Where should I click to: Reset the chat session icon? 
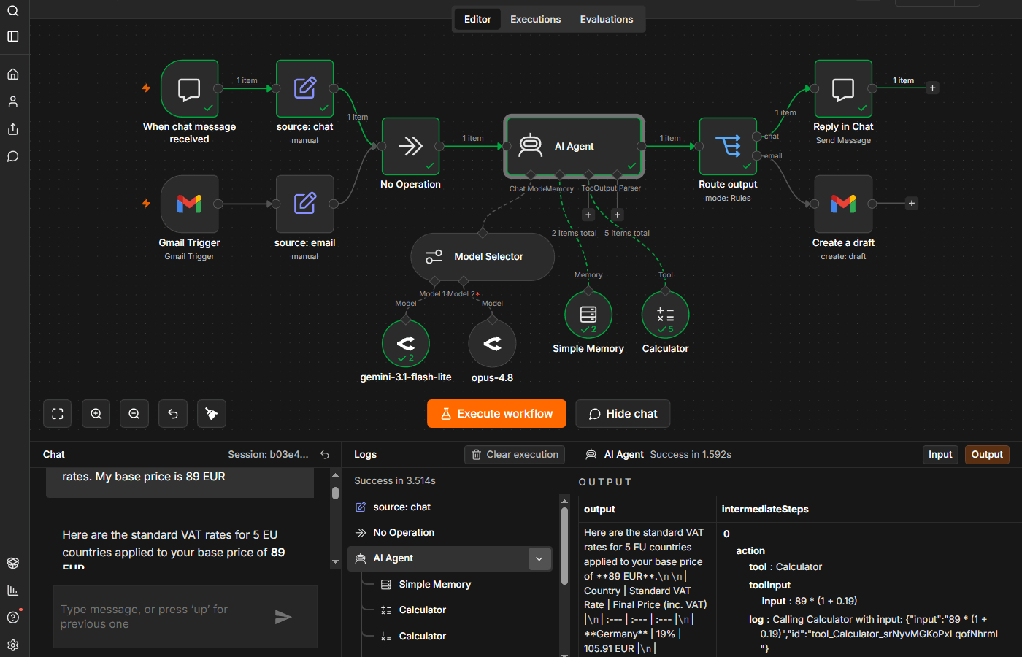pos(325,454)
